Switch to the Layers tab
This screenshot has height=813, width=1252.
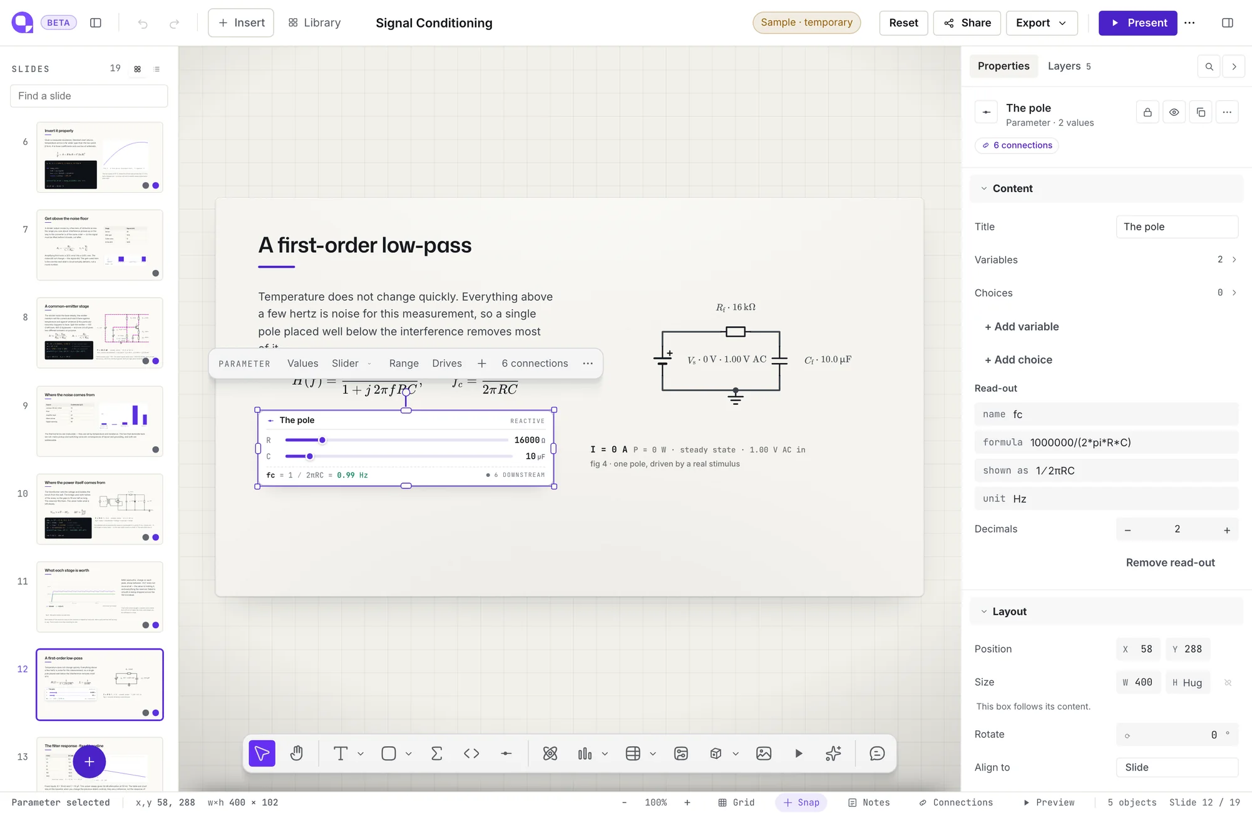pyautogui.click(x=1069, y=66)
